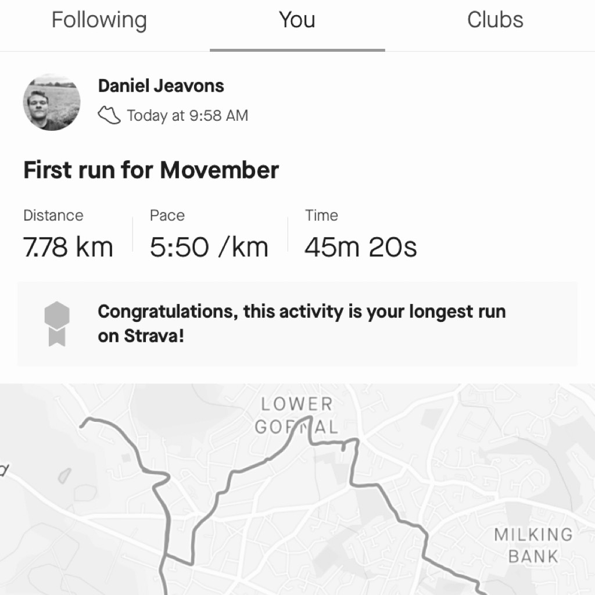Image resolution: width=595 pixels, height=595 pixels.
Task: Tap the Daniel Jeavons name link
Action: [161, 86]
